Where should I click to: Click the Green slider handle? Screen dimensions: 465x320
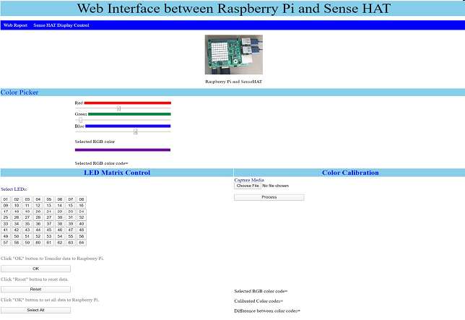pyautogui.click(x=81, y=120)
